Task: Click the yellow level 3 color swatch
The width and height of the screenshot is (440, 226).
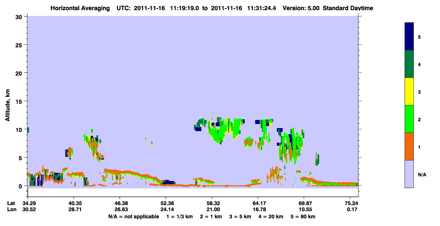Action: [x=409, y=91]
